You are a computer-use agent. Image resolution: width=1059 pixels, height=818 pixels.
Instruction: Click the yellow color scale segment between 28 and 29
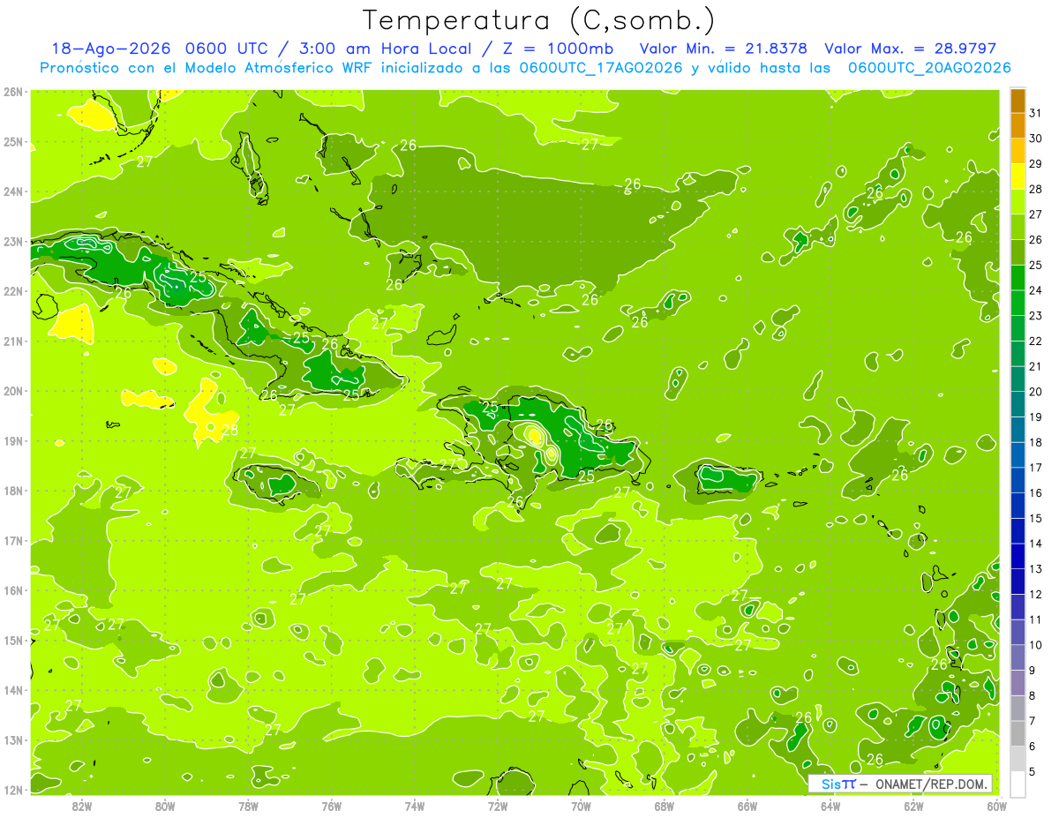point(1018,176)
